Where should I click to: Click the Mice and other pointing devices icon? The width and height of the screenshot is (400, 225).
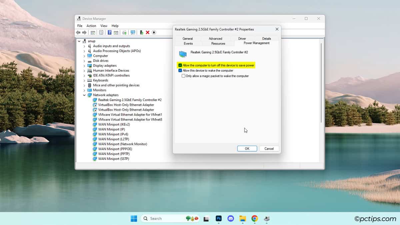(x=89, y=85)
